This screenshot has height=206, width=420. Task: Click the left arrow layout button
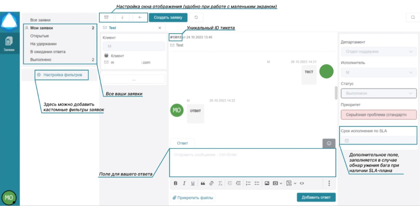[140, 17]
